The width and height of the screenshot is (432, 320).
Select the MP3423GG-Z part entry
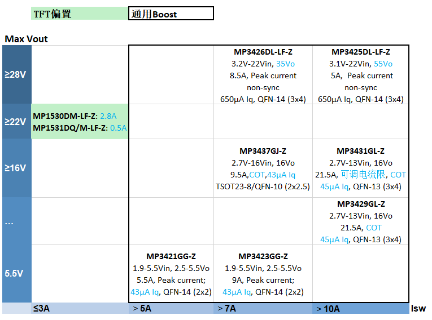263,256
